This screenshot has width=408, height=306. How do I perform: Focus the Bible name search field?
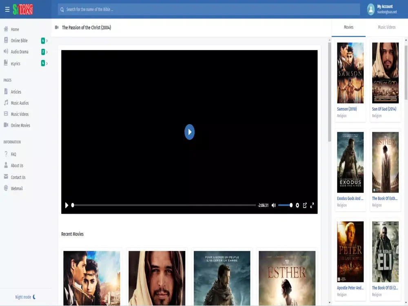[208, 9]
